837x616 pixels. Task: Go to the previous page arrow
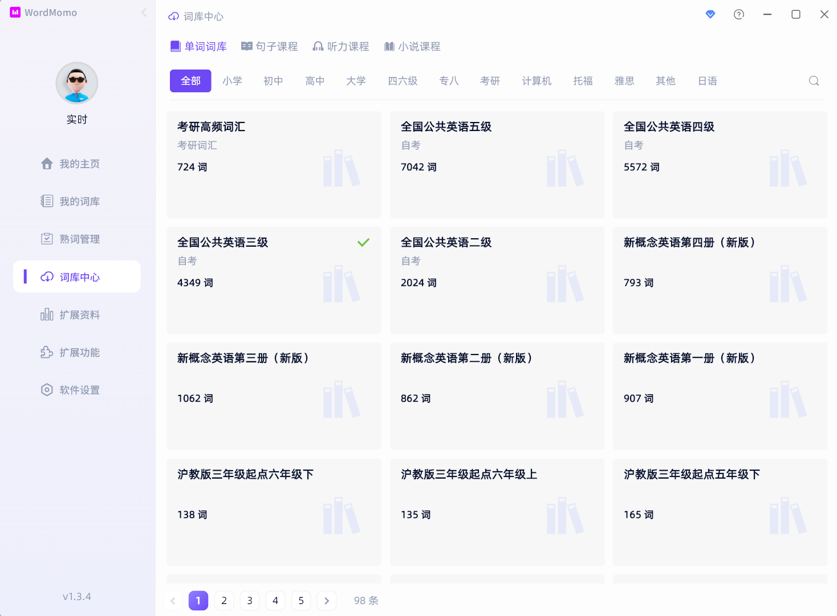173,601
